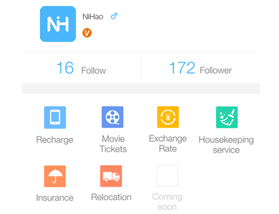
Task: Select the Movie Tickets text label
Action: point(113,144)
